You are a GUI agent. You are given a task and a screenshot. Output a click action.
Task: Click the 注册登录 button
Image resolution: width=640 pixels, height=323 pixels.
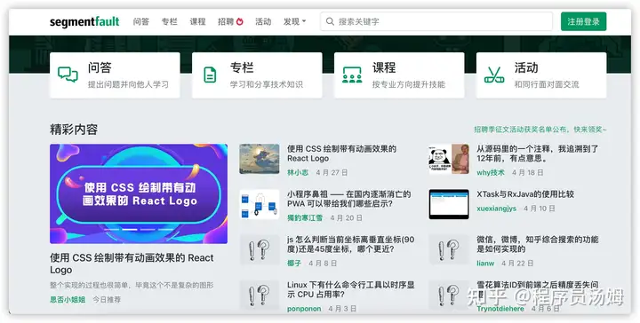tap(583, 21)
